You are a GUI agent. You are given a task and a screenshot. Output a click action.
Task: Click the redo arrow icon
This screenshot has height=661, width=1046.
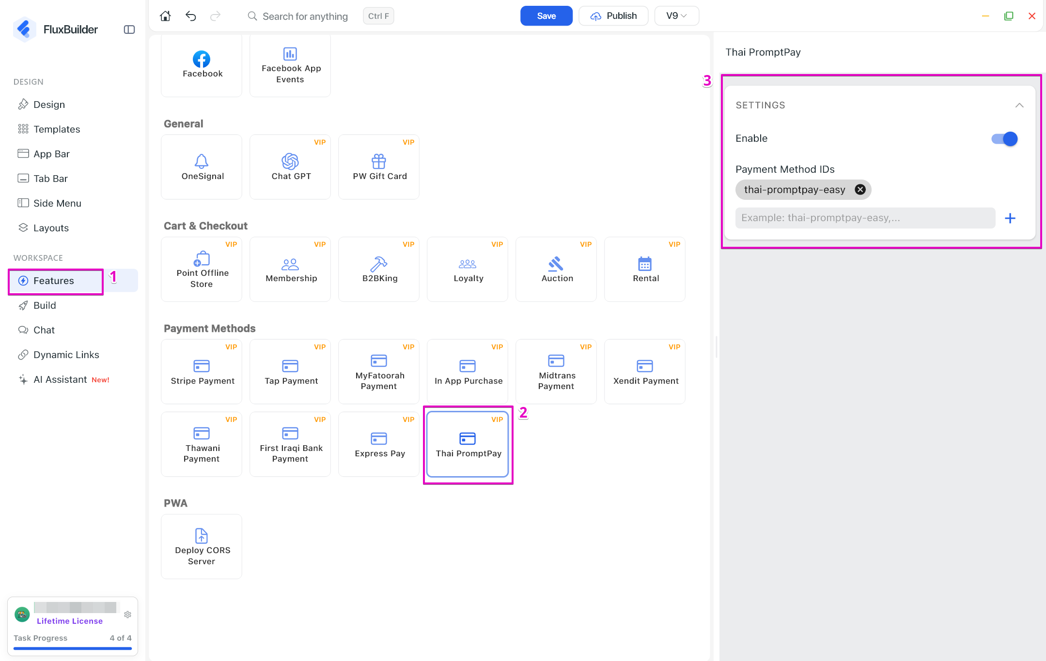click(216, 16)
